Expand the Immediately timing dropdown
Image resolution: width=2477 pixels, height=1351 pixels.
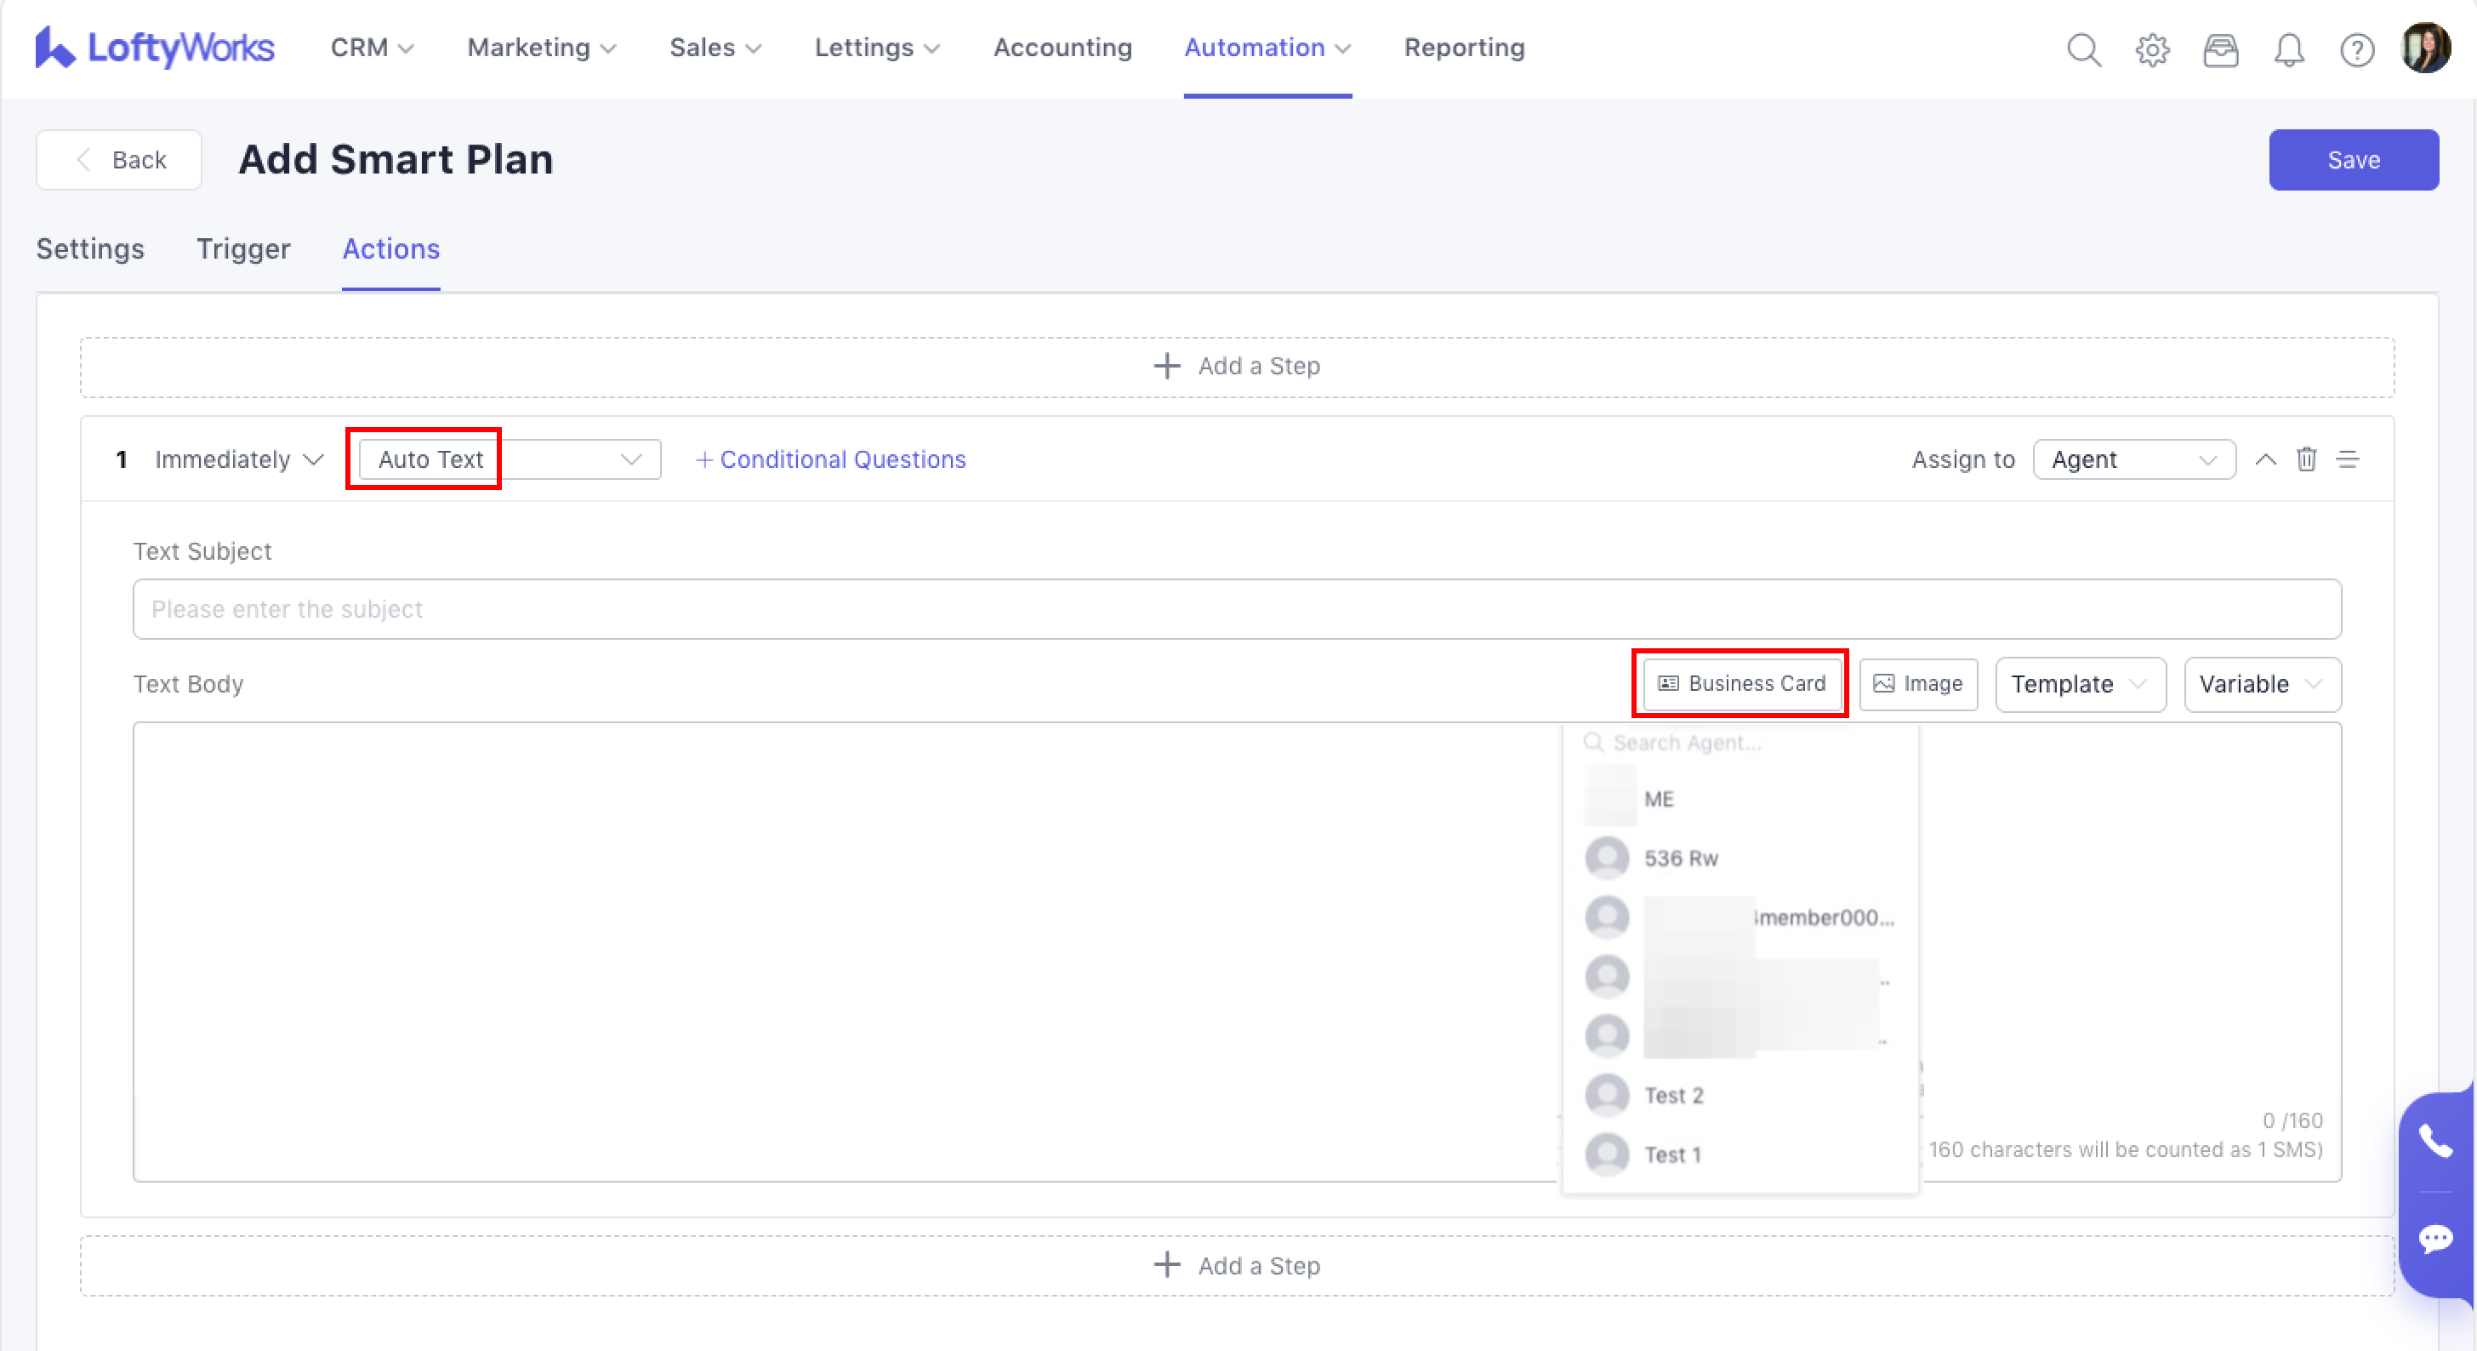click(238, 459)
